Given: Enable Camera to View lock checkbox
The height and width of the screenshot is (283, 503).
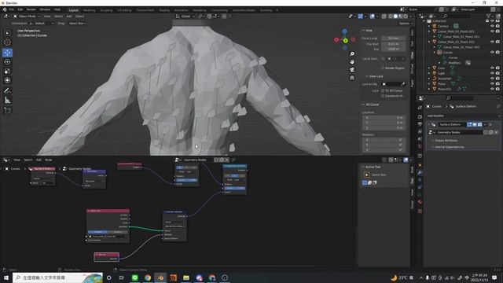Looking at the screenshot, I should 383,96.
